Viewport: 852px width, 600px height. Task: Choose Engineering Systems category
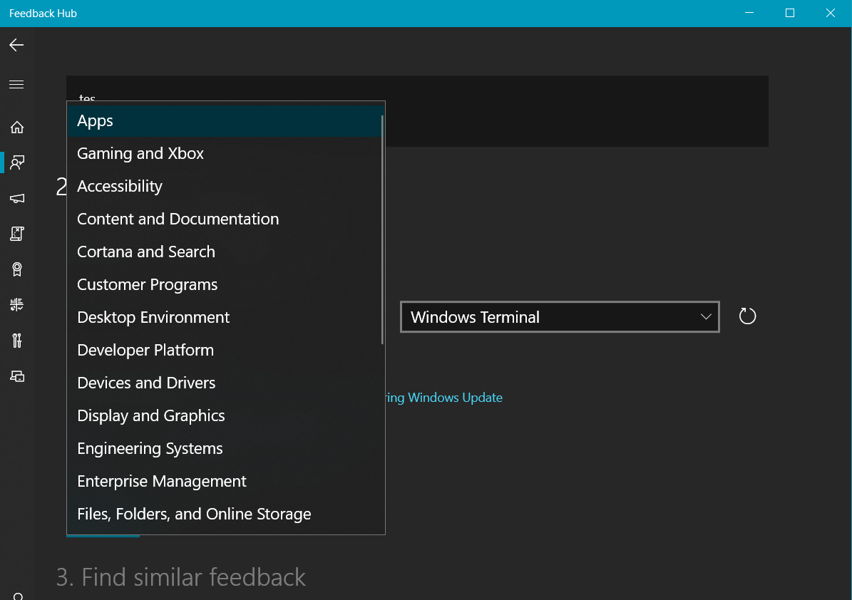225,448
